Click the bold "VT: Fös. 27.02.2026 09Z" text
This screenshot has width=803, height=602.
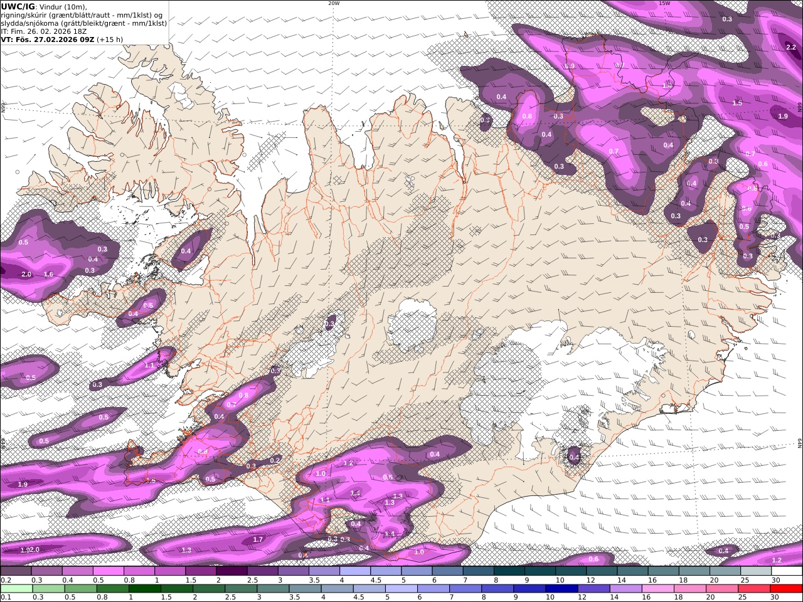pyautogui.click(x=48, y=40)
